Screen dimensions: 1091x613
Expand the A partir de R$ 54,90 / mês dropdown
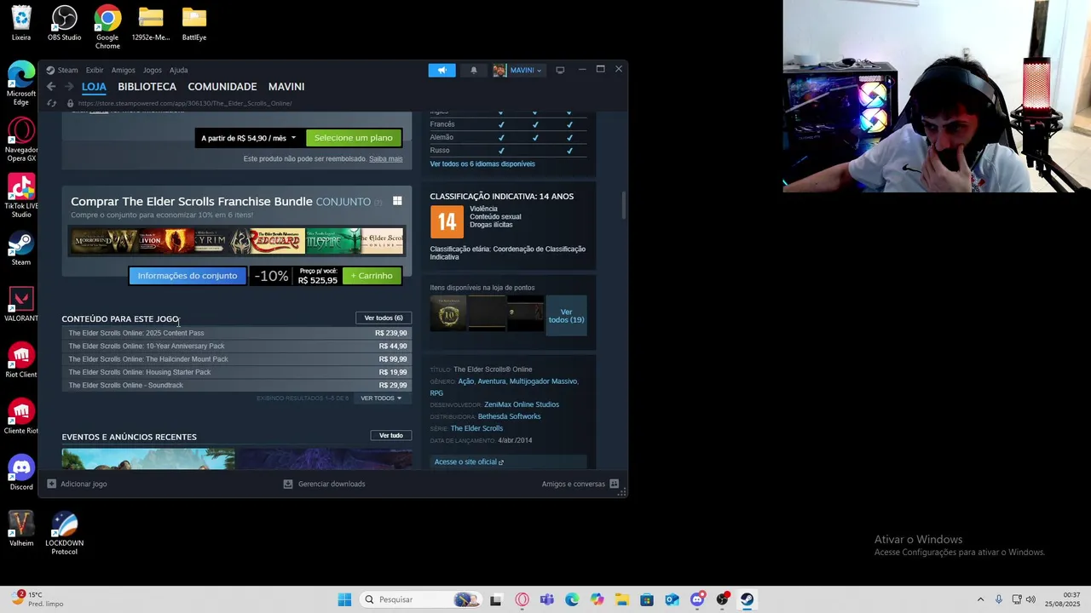click(248, 138)
